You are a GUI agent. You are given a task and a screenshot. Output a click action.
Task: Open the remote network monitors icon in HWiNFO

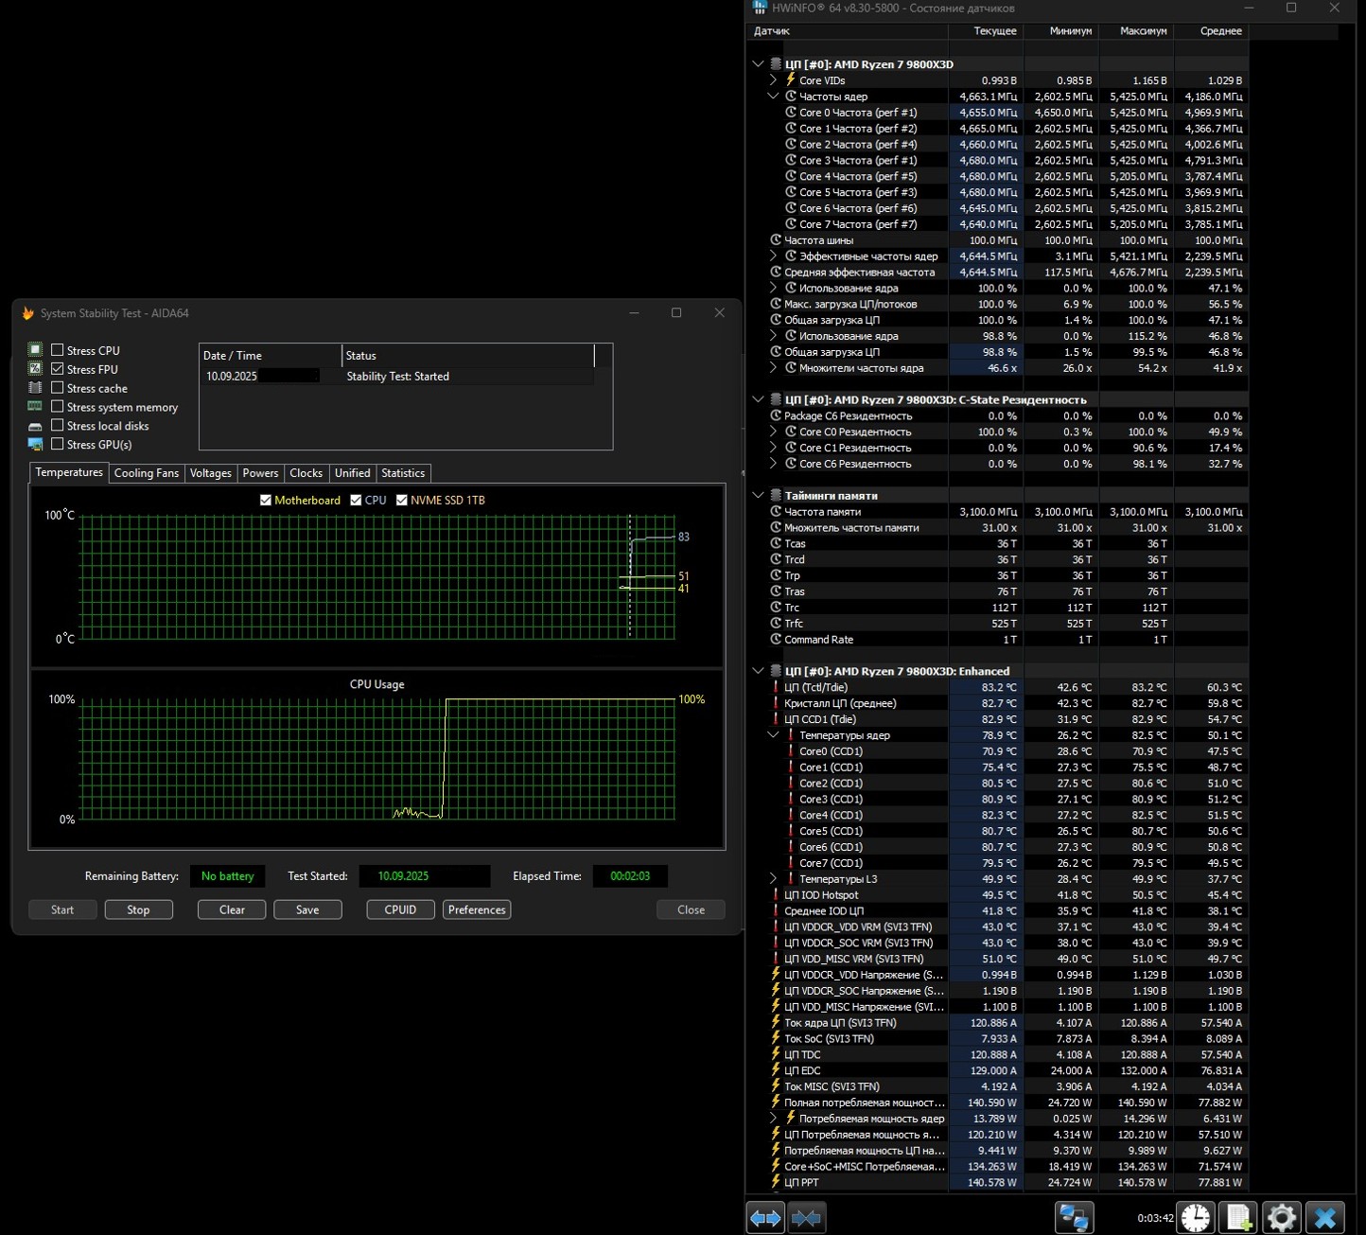pyautogui.click(x=1074, y=1218)
